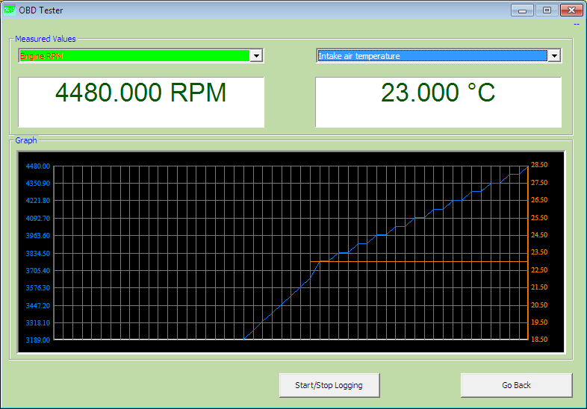This screenshot has width=587, height=409.
Task: Minimize the OBD Tester window
Action: [x=521, y=10]
